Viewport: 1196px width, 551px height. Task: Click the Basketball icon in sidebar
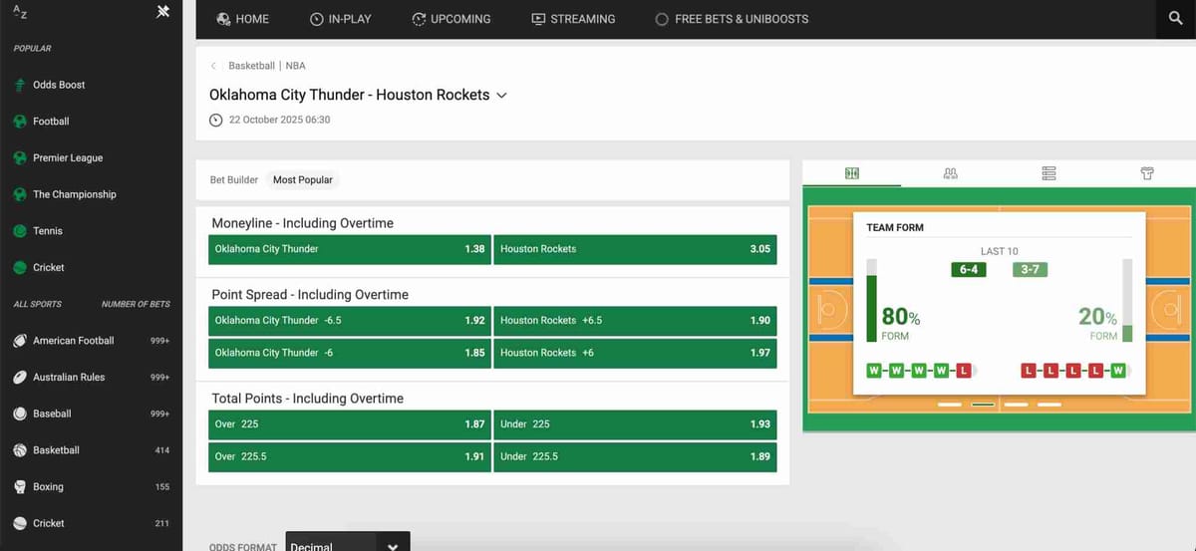tap(20, 450)
